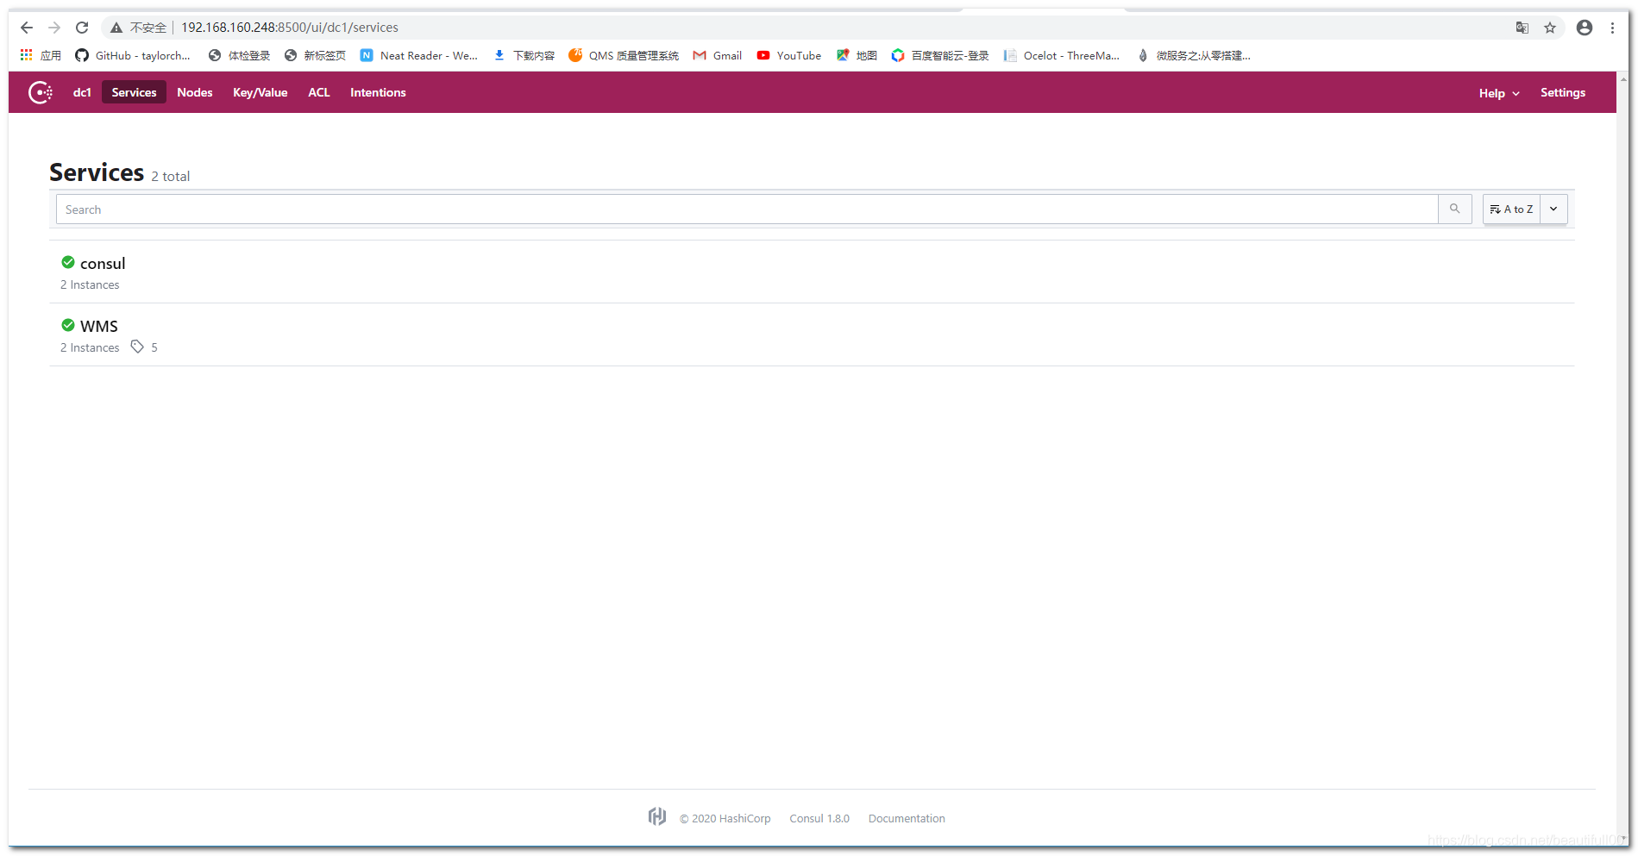Open the Chrome profile avatar
1638x856 pixels.
[x=1585, y=28]
